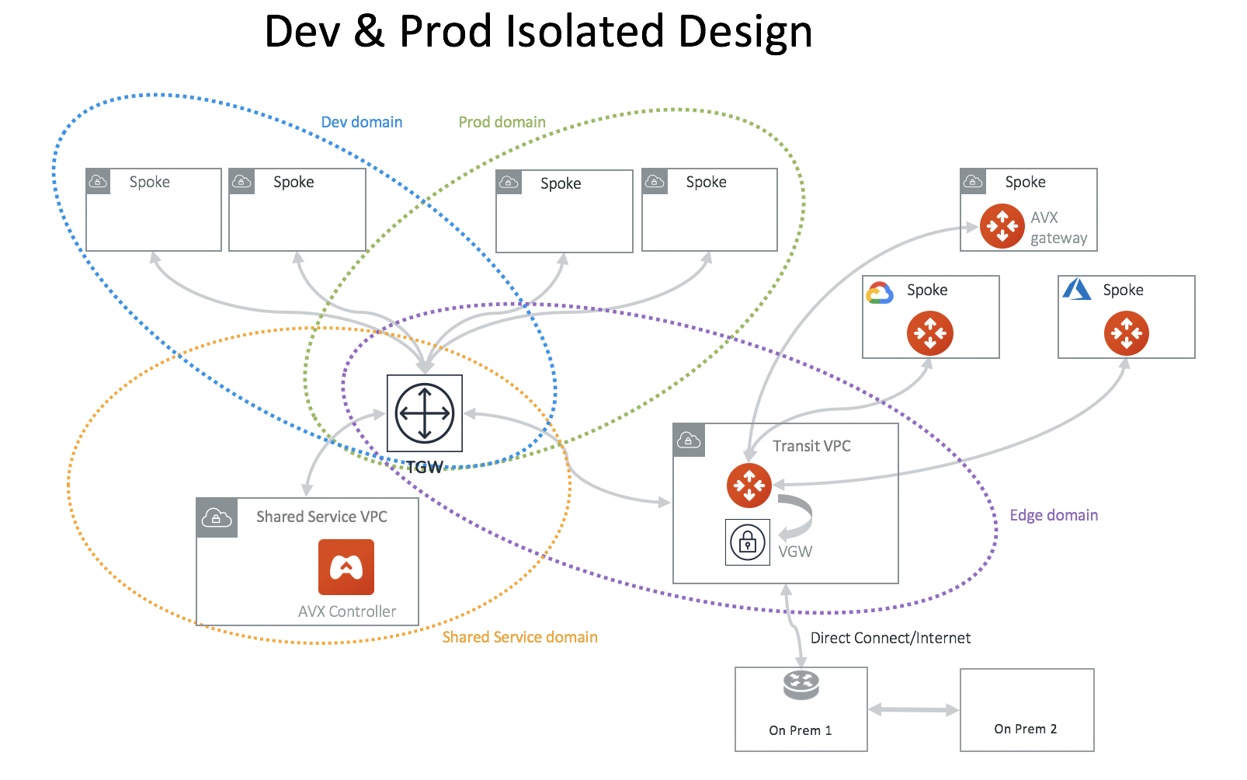Click the Prod domain label

502,122
